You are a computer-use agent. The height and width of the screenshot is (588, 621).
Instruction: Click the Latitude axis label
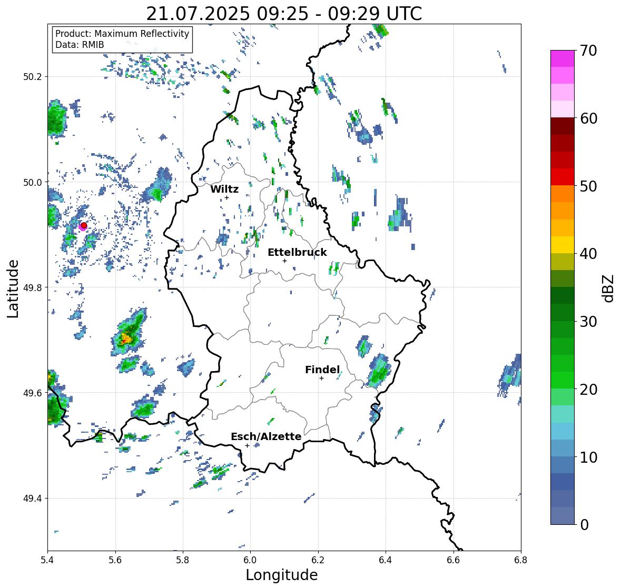(x=13, y=288)
